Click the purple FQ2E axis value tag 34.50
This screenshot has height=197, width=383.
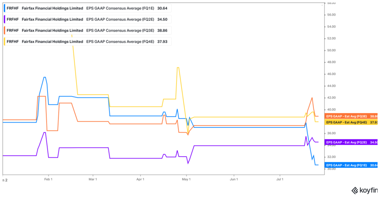(x=351, y=142)
